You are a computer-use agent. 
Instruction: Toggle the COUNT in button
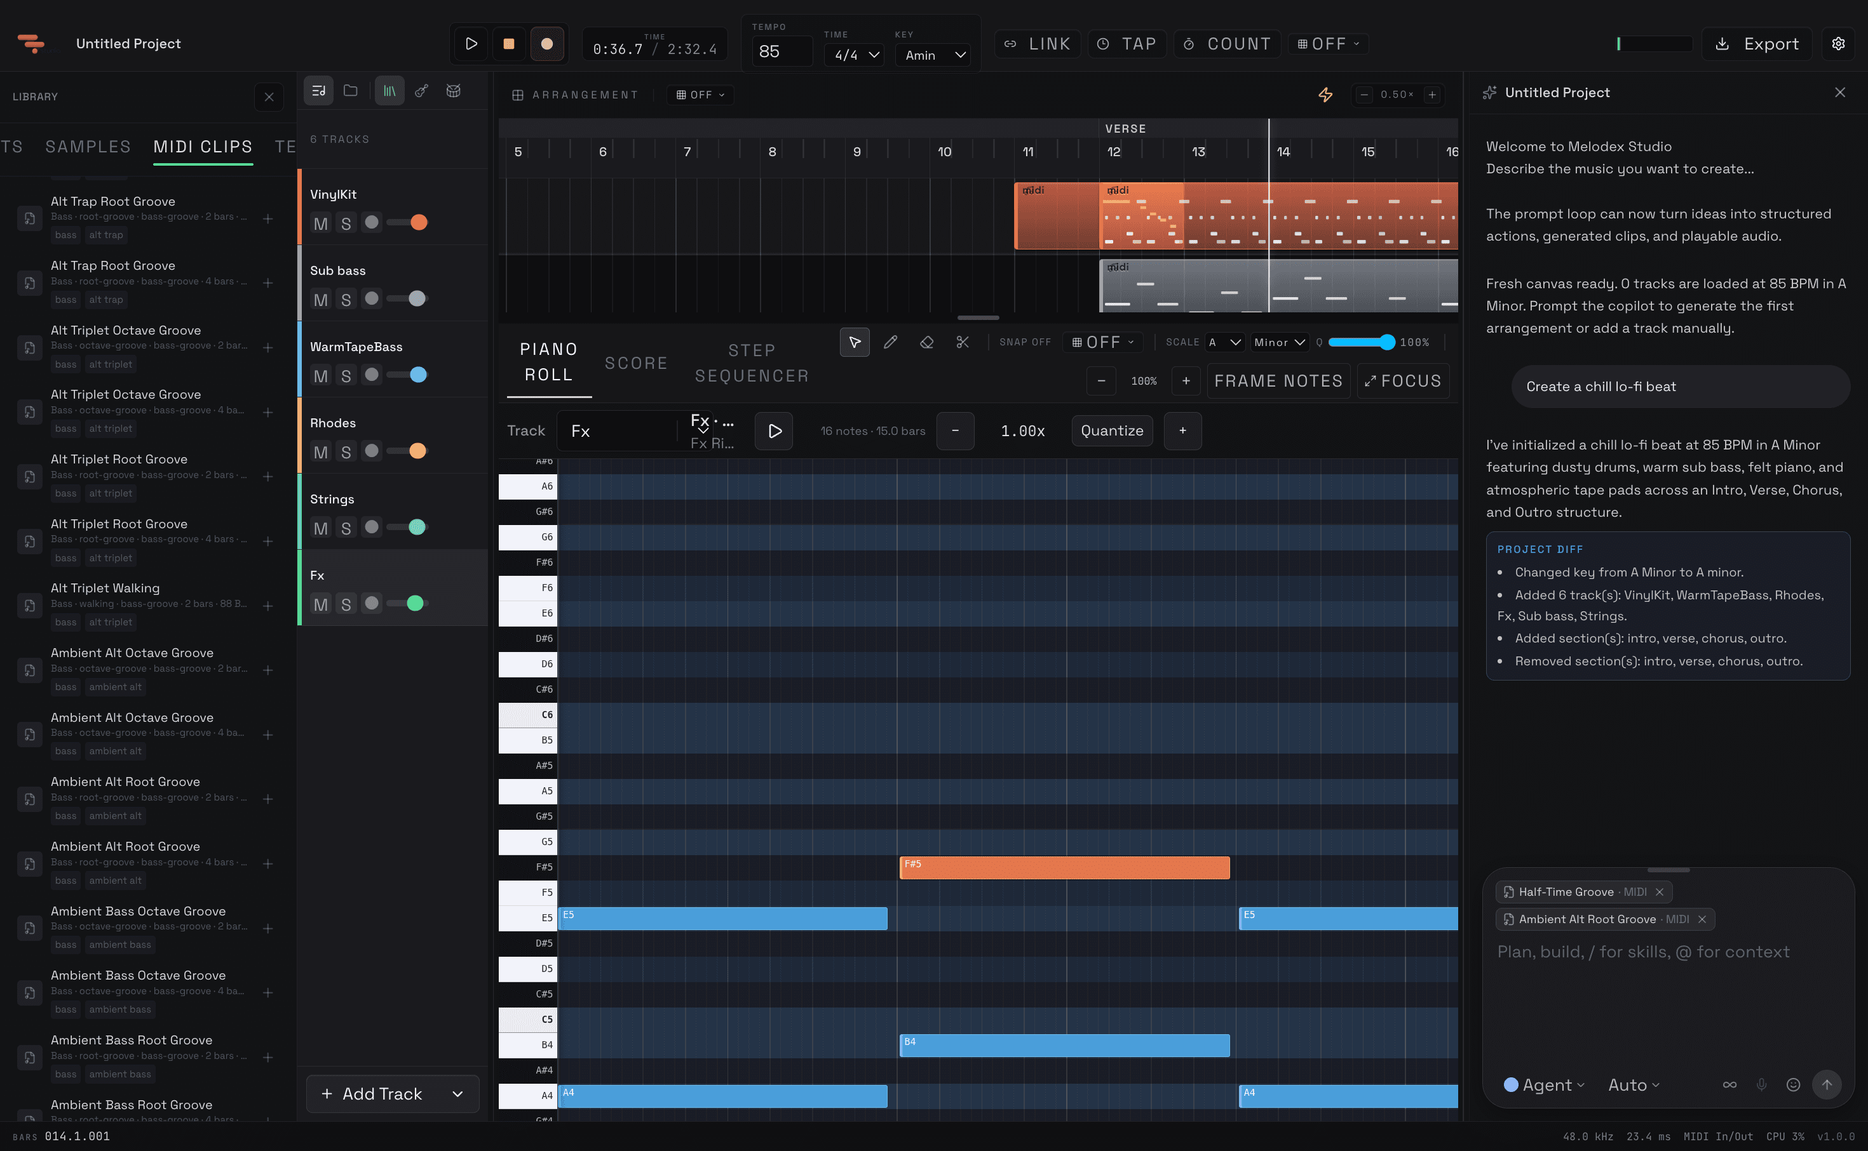(1228, 44)
